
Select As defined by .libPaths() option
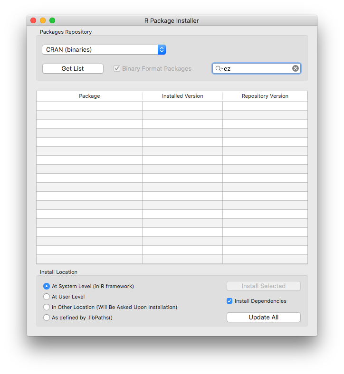(47, 318)
